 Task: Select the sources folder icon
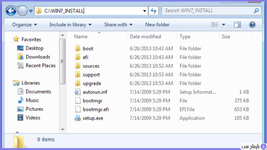point(78,66)
